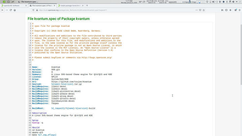Click the cd Kvantum command line
242x136 pixels.
tap(38, 130)
